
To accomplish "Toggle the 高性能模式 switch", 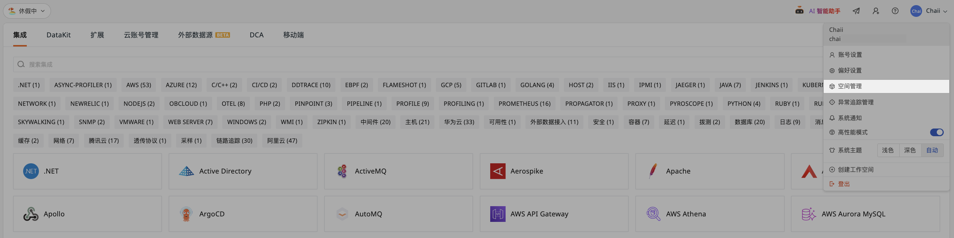I will pyautogui.click(x=937, y=132).
